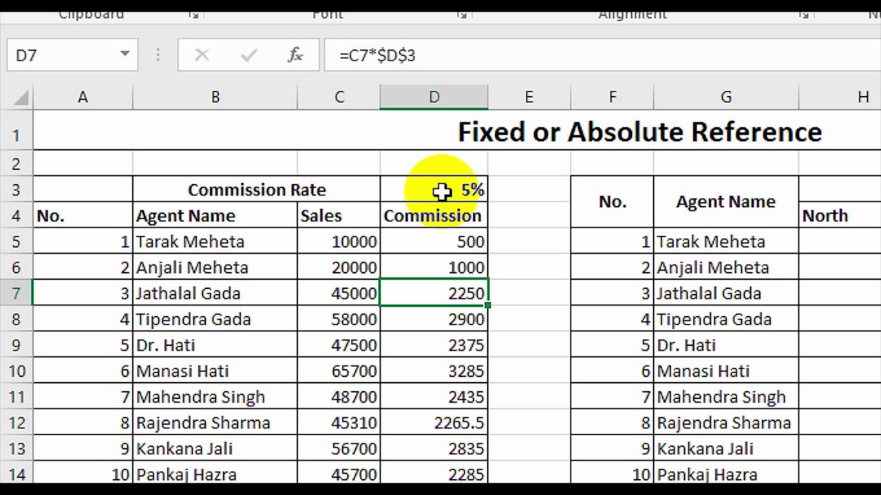
Task: Select column F header
Action: click(x=613, y=98)
